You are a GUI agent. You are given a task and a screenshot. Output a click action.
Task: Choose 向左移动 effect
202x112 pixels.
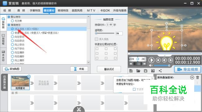pos(12,37)
